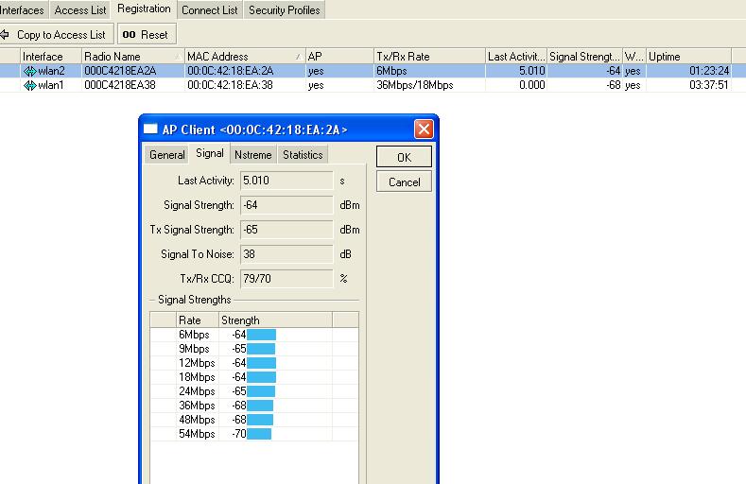Click the wlan2 interface icon
The image size is (746, 484).
tap(29, 71)
